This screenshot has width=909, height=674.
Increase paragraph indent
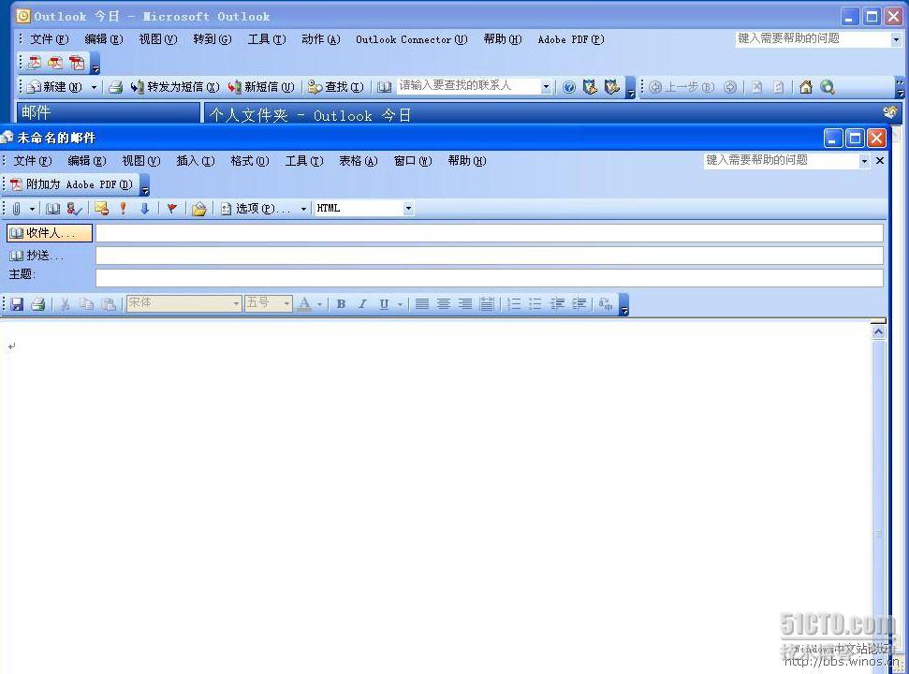[579, 303]
